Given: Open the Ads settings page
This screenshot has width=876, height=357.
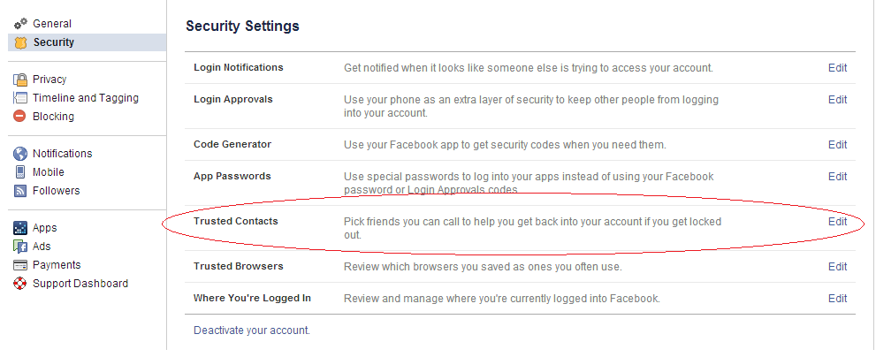Looking at the screenshot, I should (42, 247).
